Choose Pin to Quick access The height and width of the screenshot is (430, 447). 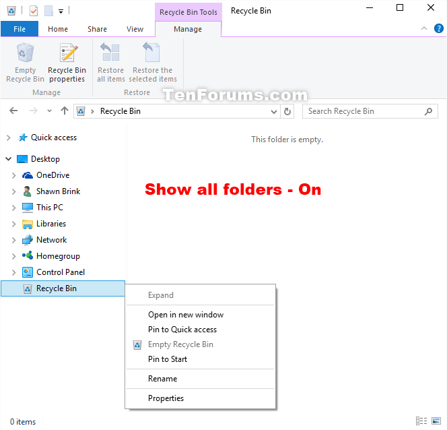201,330
